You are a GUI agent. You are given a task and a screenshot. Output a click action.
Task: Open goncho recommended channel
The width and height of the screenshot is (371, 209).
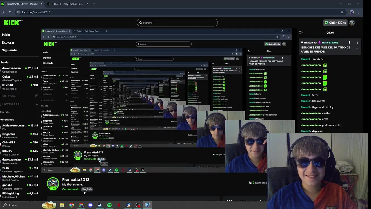click(19, 186)
